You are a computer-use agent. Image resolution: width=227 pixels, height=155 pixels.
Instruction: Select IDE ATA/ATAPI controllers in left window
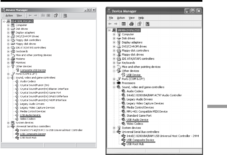click(x=31, y=47)
